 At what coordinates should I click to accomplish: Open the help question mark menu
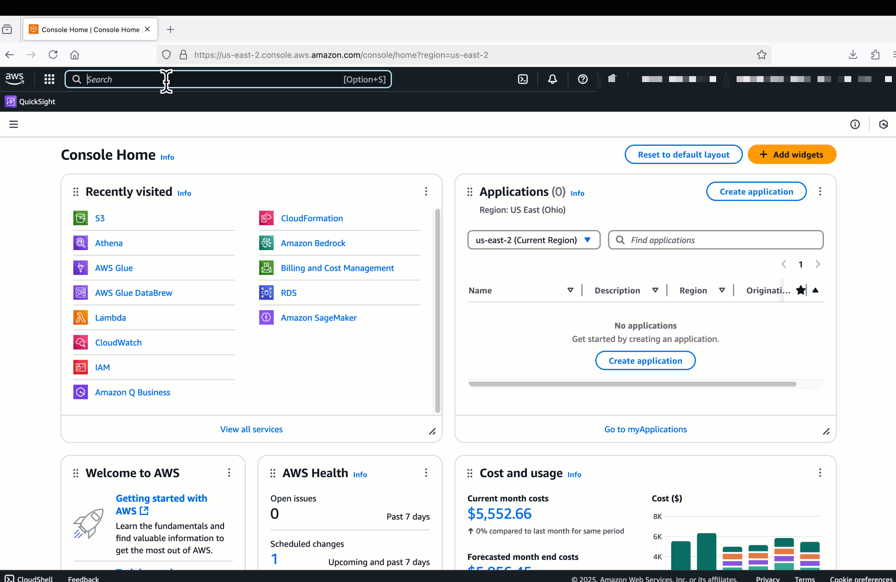click(583, 79)
